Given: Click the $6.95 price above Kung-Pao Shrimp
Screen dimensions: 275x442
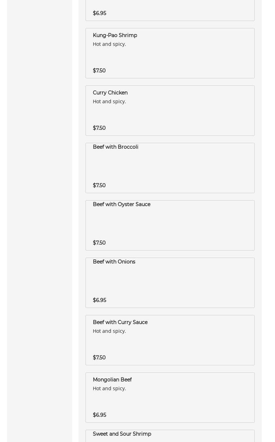Looking at the screenshot, I should click(99, 13).
